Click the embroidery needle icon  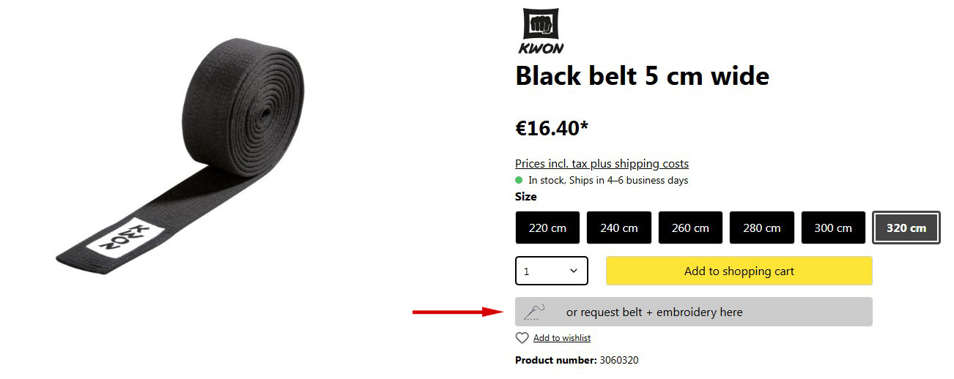pos(533,312)
